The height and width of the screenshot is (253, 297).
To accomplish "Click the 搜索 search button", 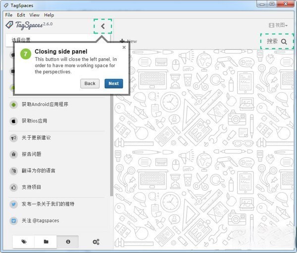I will tap(277, 42).
